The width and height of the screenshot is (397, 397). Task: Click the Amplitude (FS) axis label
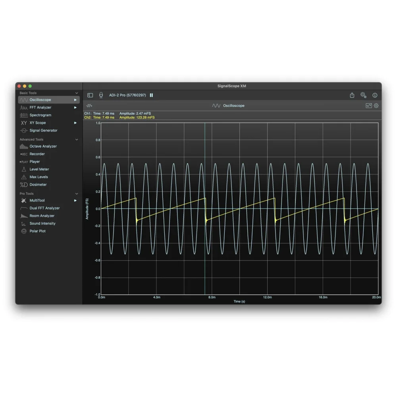click(87, 209)
